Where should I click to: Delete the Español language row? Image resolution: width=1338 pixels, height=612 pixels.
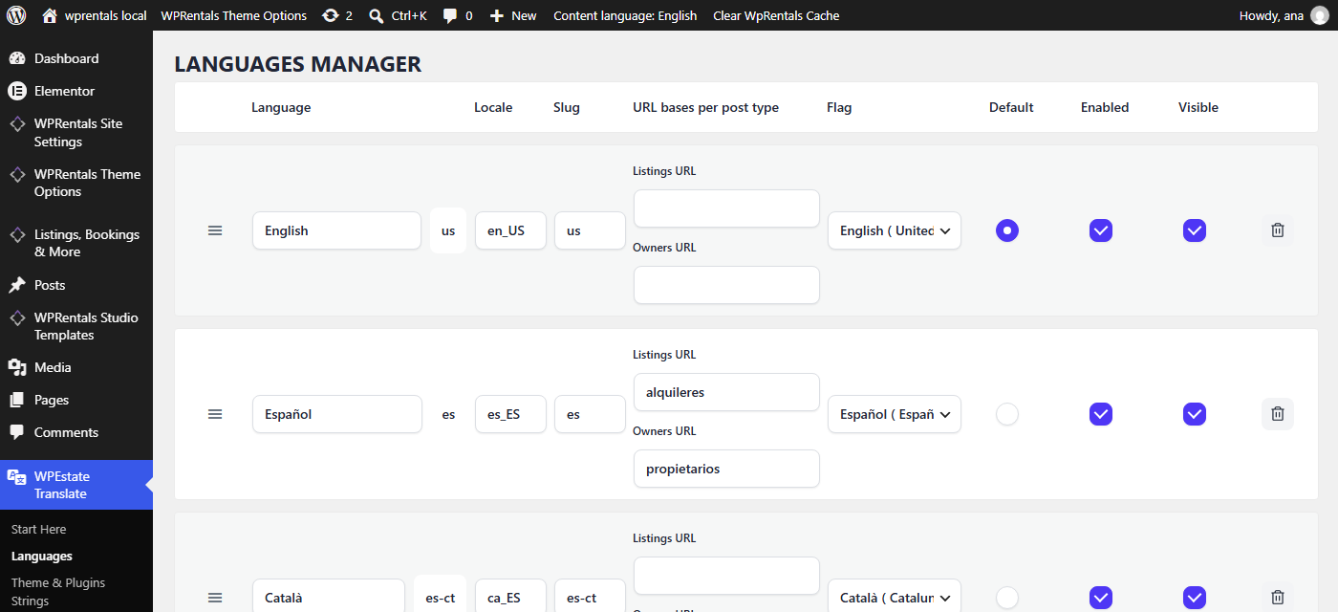pyautogui.click(x=1278, y=414)
